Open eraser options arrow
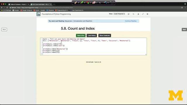 pyautogui.click(x=97, y=3)
